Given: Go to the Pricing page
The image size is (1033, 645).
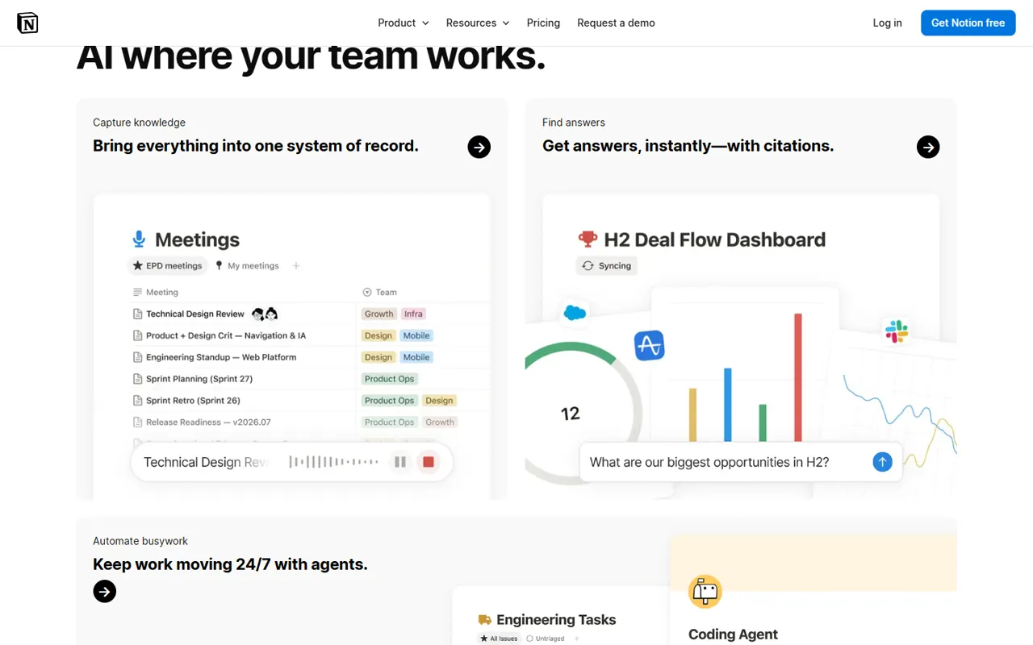Looking at the screenshot, I should coord(543,23).
